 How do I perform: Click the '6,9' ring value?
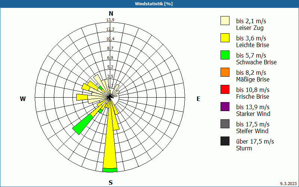110,58
